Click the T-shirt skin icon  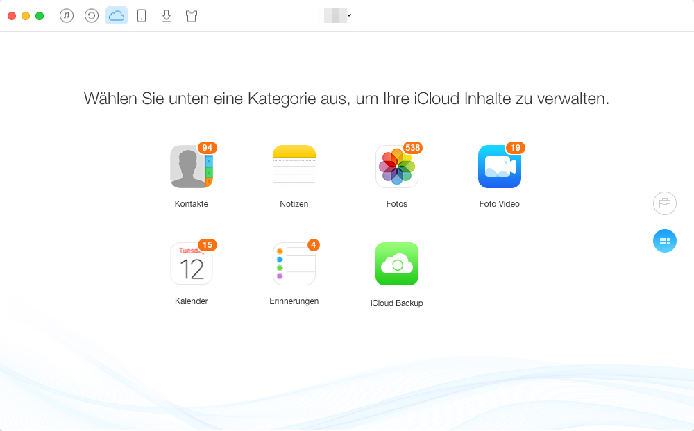click(192, 17)
